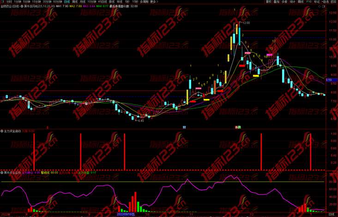This screenshot has height=217, width=338.
Task: Open the 更多 periods dropdown
Action: pos(153,2)
